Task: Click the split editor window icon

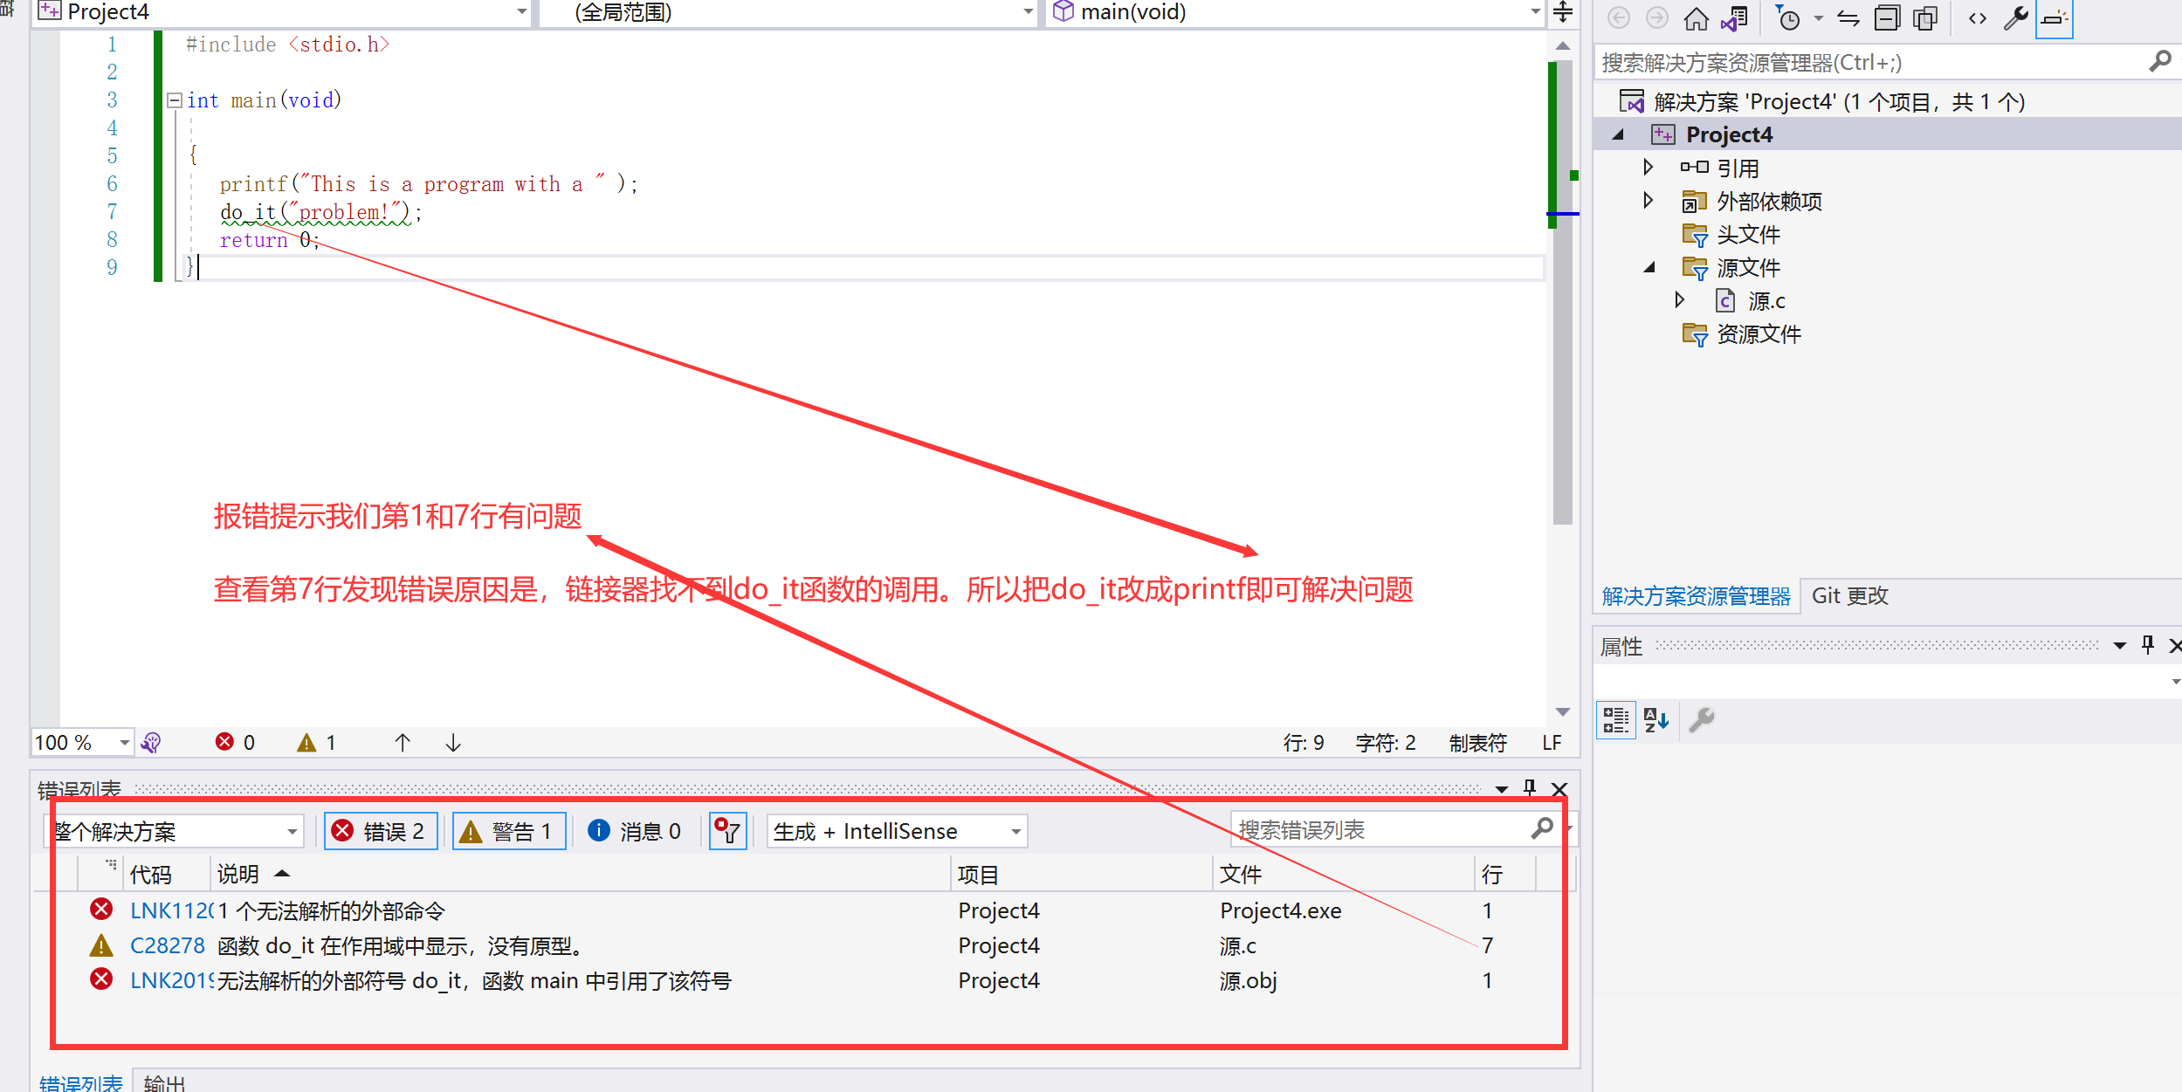Action: [1563, 12]
